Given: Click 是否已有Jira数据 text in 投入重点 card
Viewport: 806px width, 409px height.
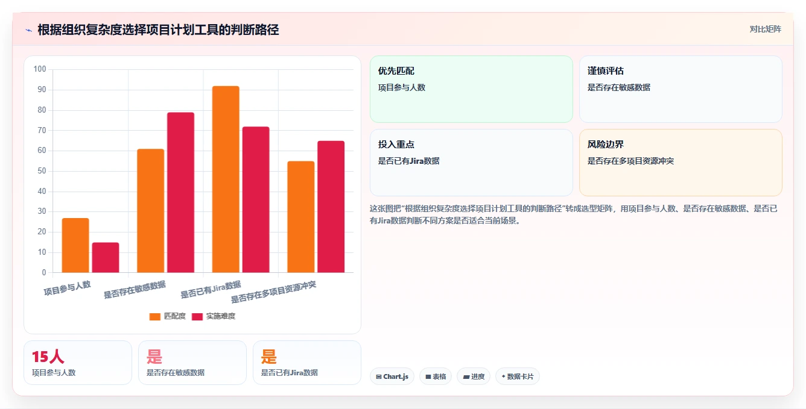Looking at the screenshot, I should point(408,161).
